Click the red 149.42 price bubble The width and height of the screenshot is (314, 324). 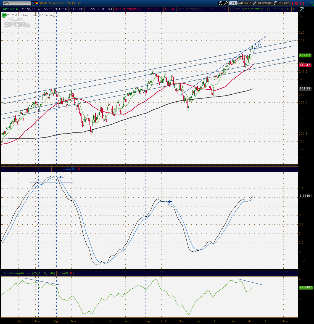coord(305,65)
